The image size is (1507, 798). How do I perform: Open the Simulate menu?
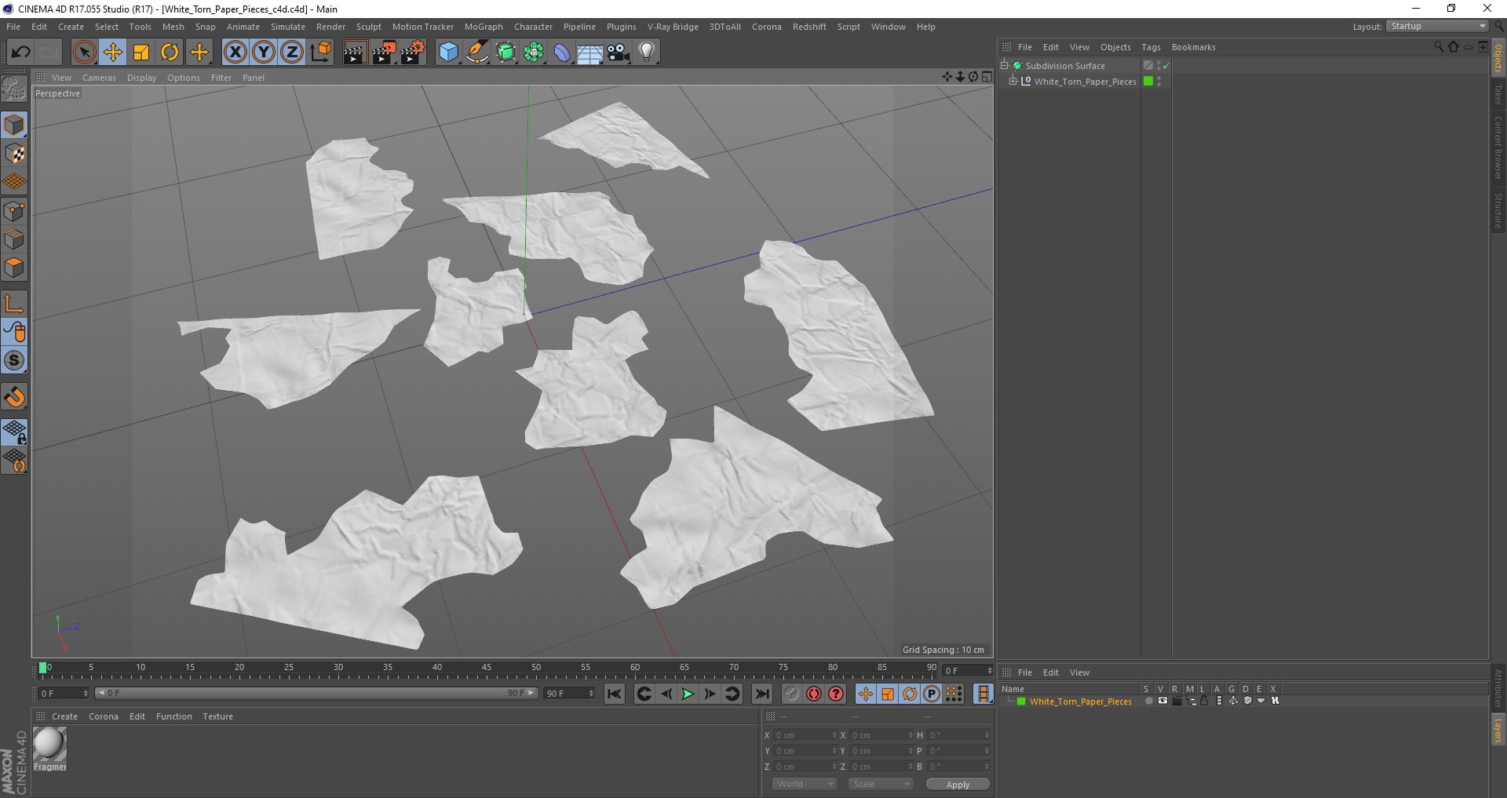(x=288, y=27)
